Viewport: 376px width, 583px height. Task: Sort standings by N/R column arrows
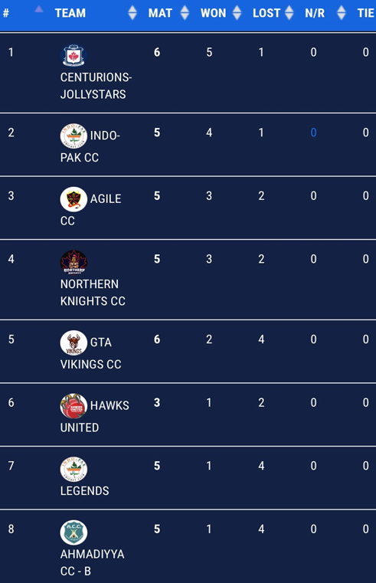pyautogui.click(x=342, y=13)
